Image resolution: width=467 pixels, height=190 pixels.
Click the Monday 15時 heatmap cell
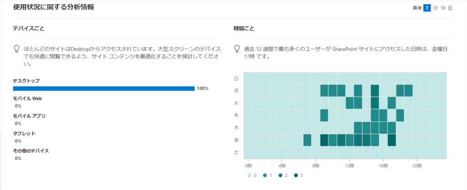[375, 90]
